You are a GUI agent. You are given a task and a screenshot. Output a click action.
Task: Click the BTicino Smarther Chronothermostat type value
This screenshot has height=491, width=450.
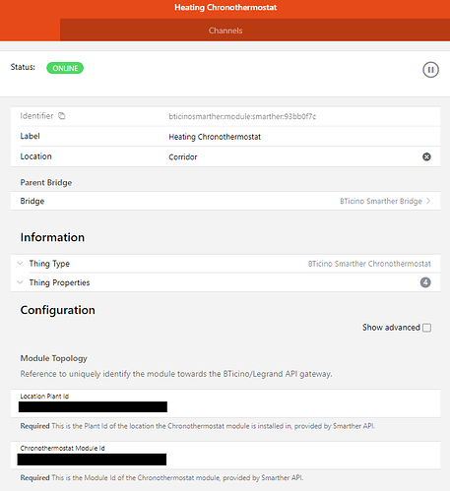(x=369, y=264)
